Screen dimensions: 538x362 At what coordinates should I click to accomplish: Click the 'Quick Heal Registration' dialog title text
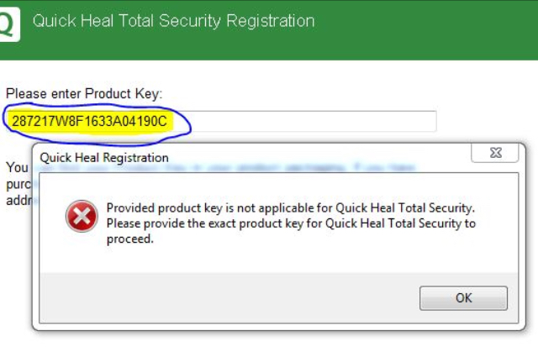[x=104, y=157]
